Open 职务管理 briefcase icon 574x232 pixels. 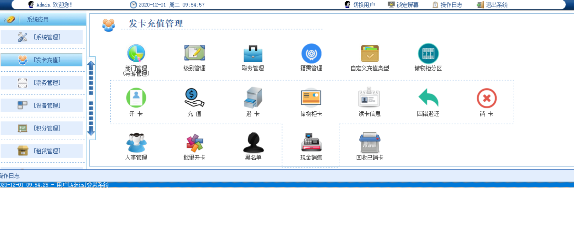[253, 53]
